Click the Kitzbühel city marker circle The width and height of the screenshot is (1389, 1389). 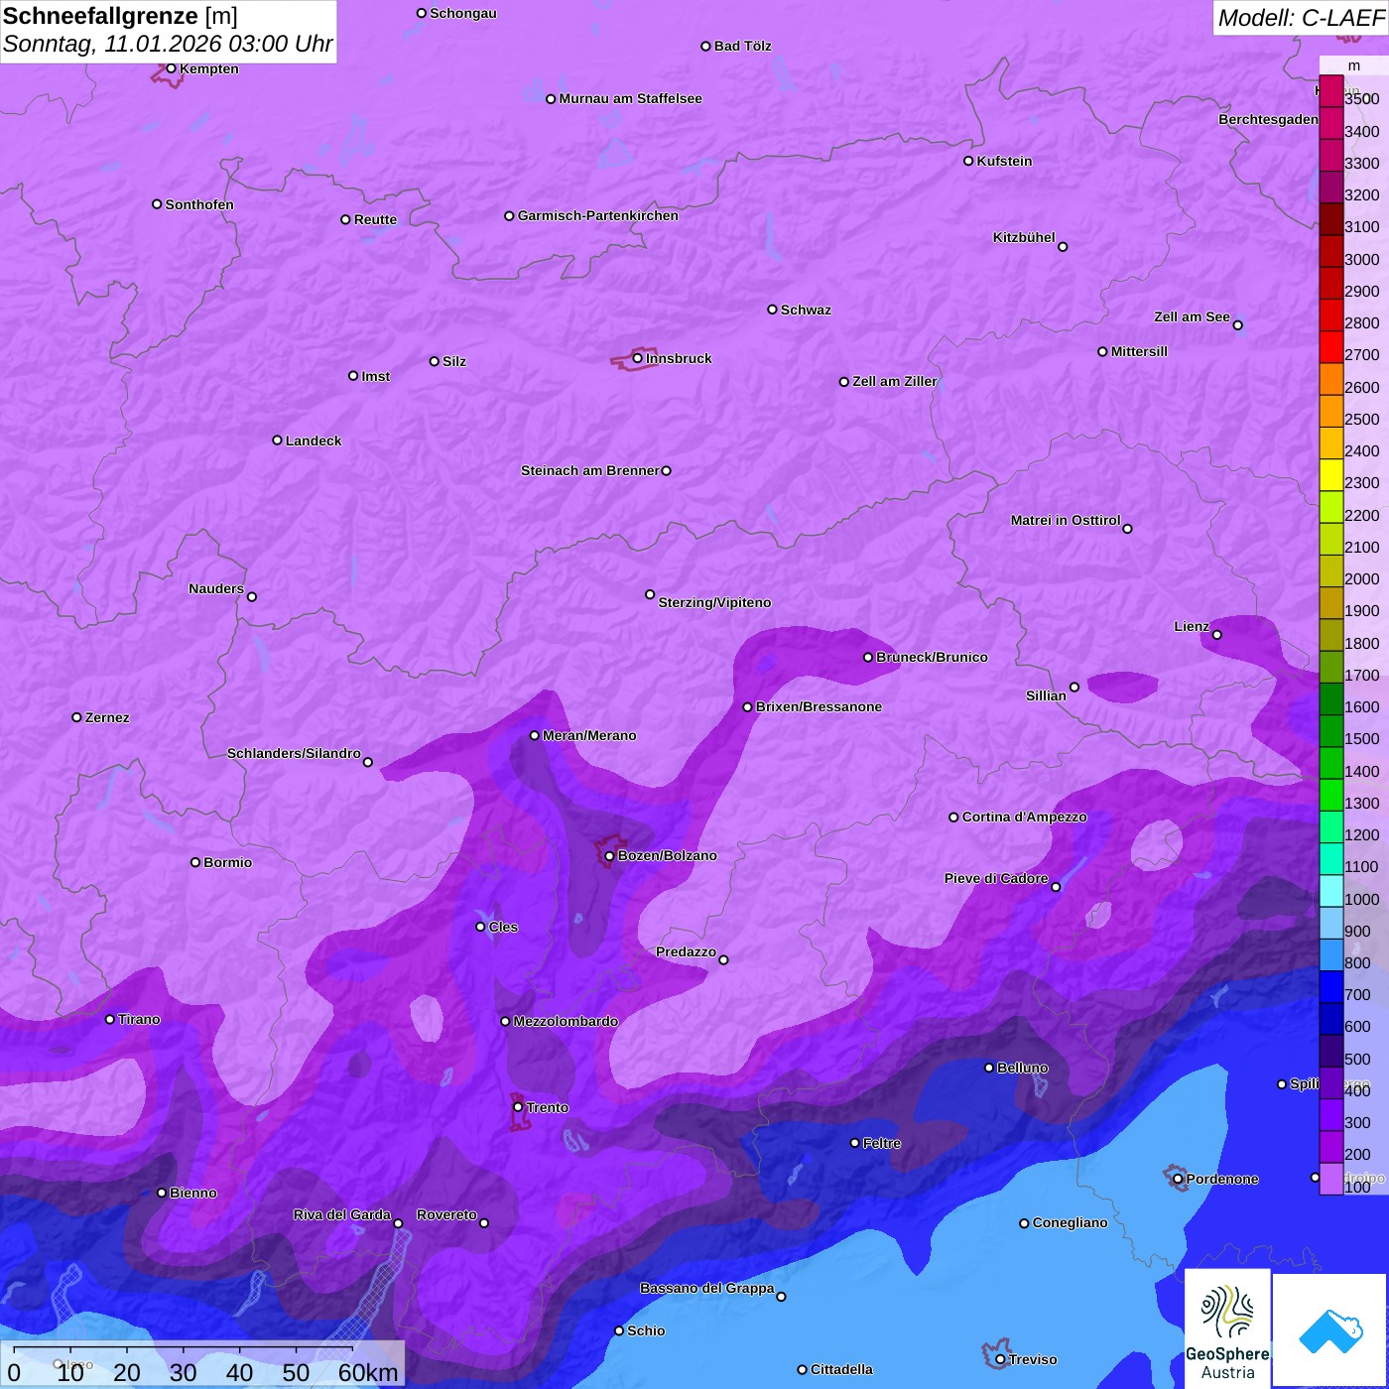1064,247
